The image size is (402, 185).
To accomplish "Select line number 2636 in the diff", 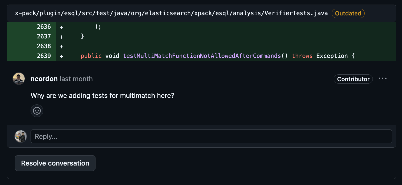I will point(44,27).
